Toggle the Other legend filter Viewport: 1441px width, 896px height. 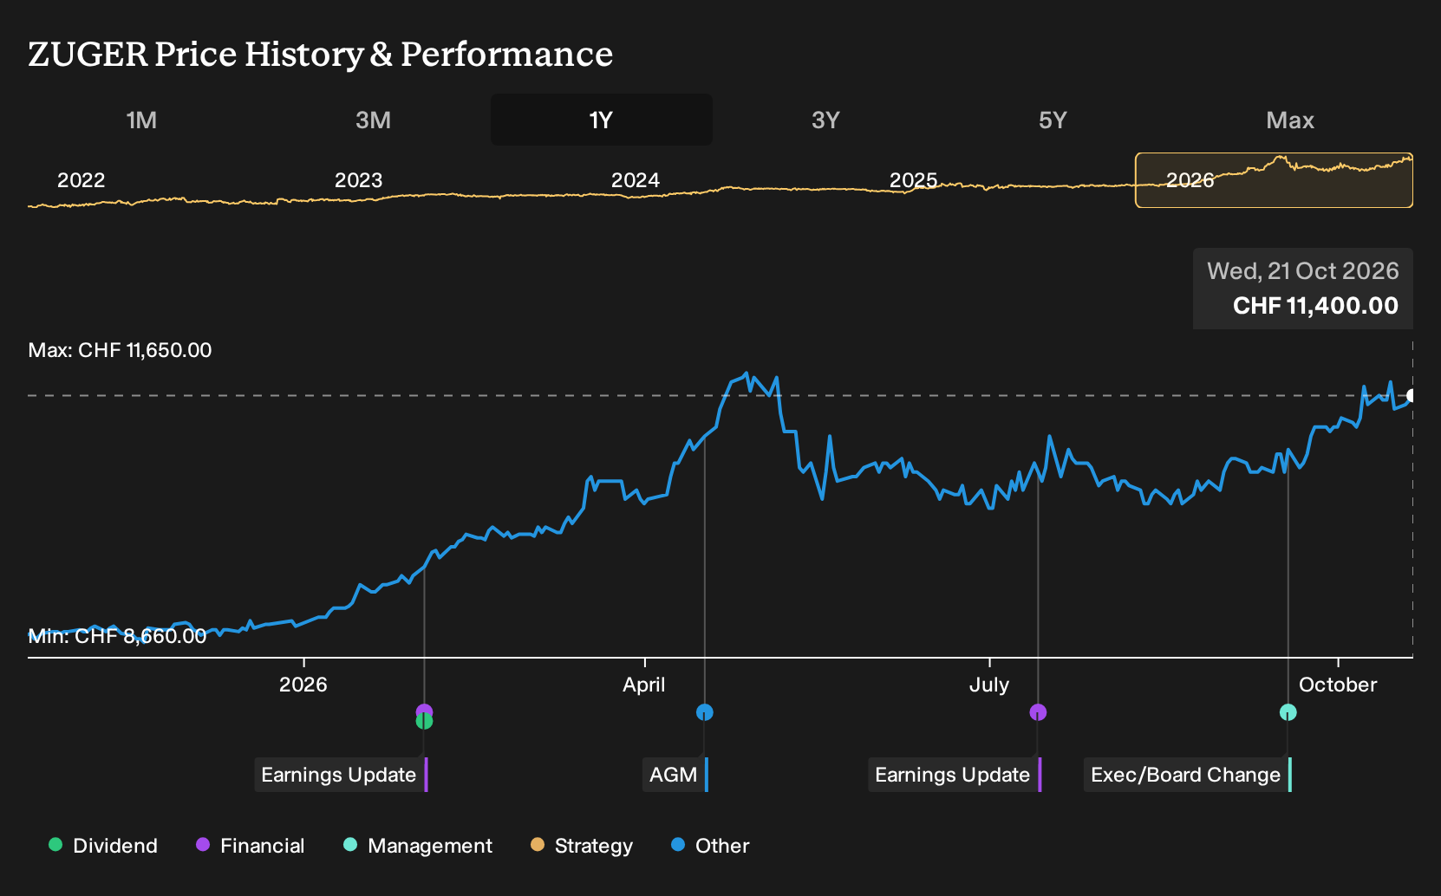click(x=710, y=846)
